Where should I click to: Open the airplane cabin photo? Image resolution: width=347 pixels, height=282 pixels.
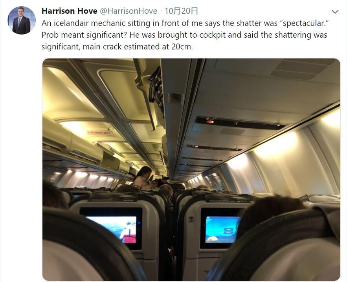coord(191,169)
